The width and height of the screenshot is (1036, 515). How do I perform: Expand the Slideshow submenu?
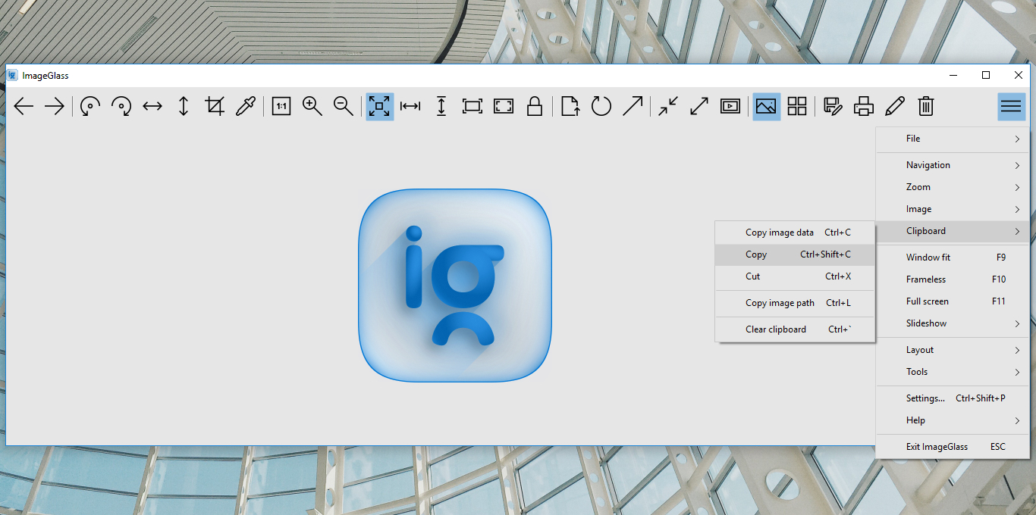point(953,323)
